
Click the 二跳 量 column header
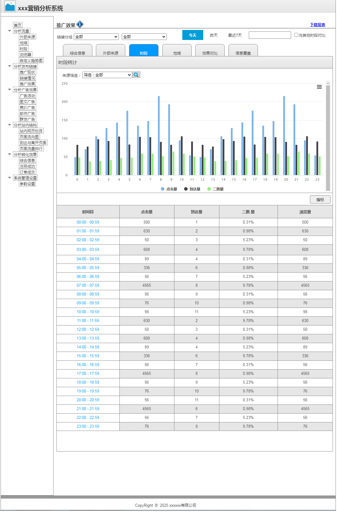(x=248, y=212)
